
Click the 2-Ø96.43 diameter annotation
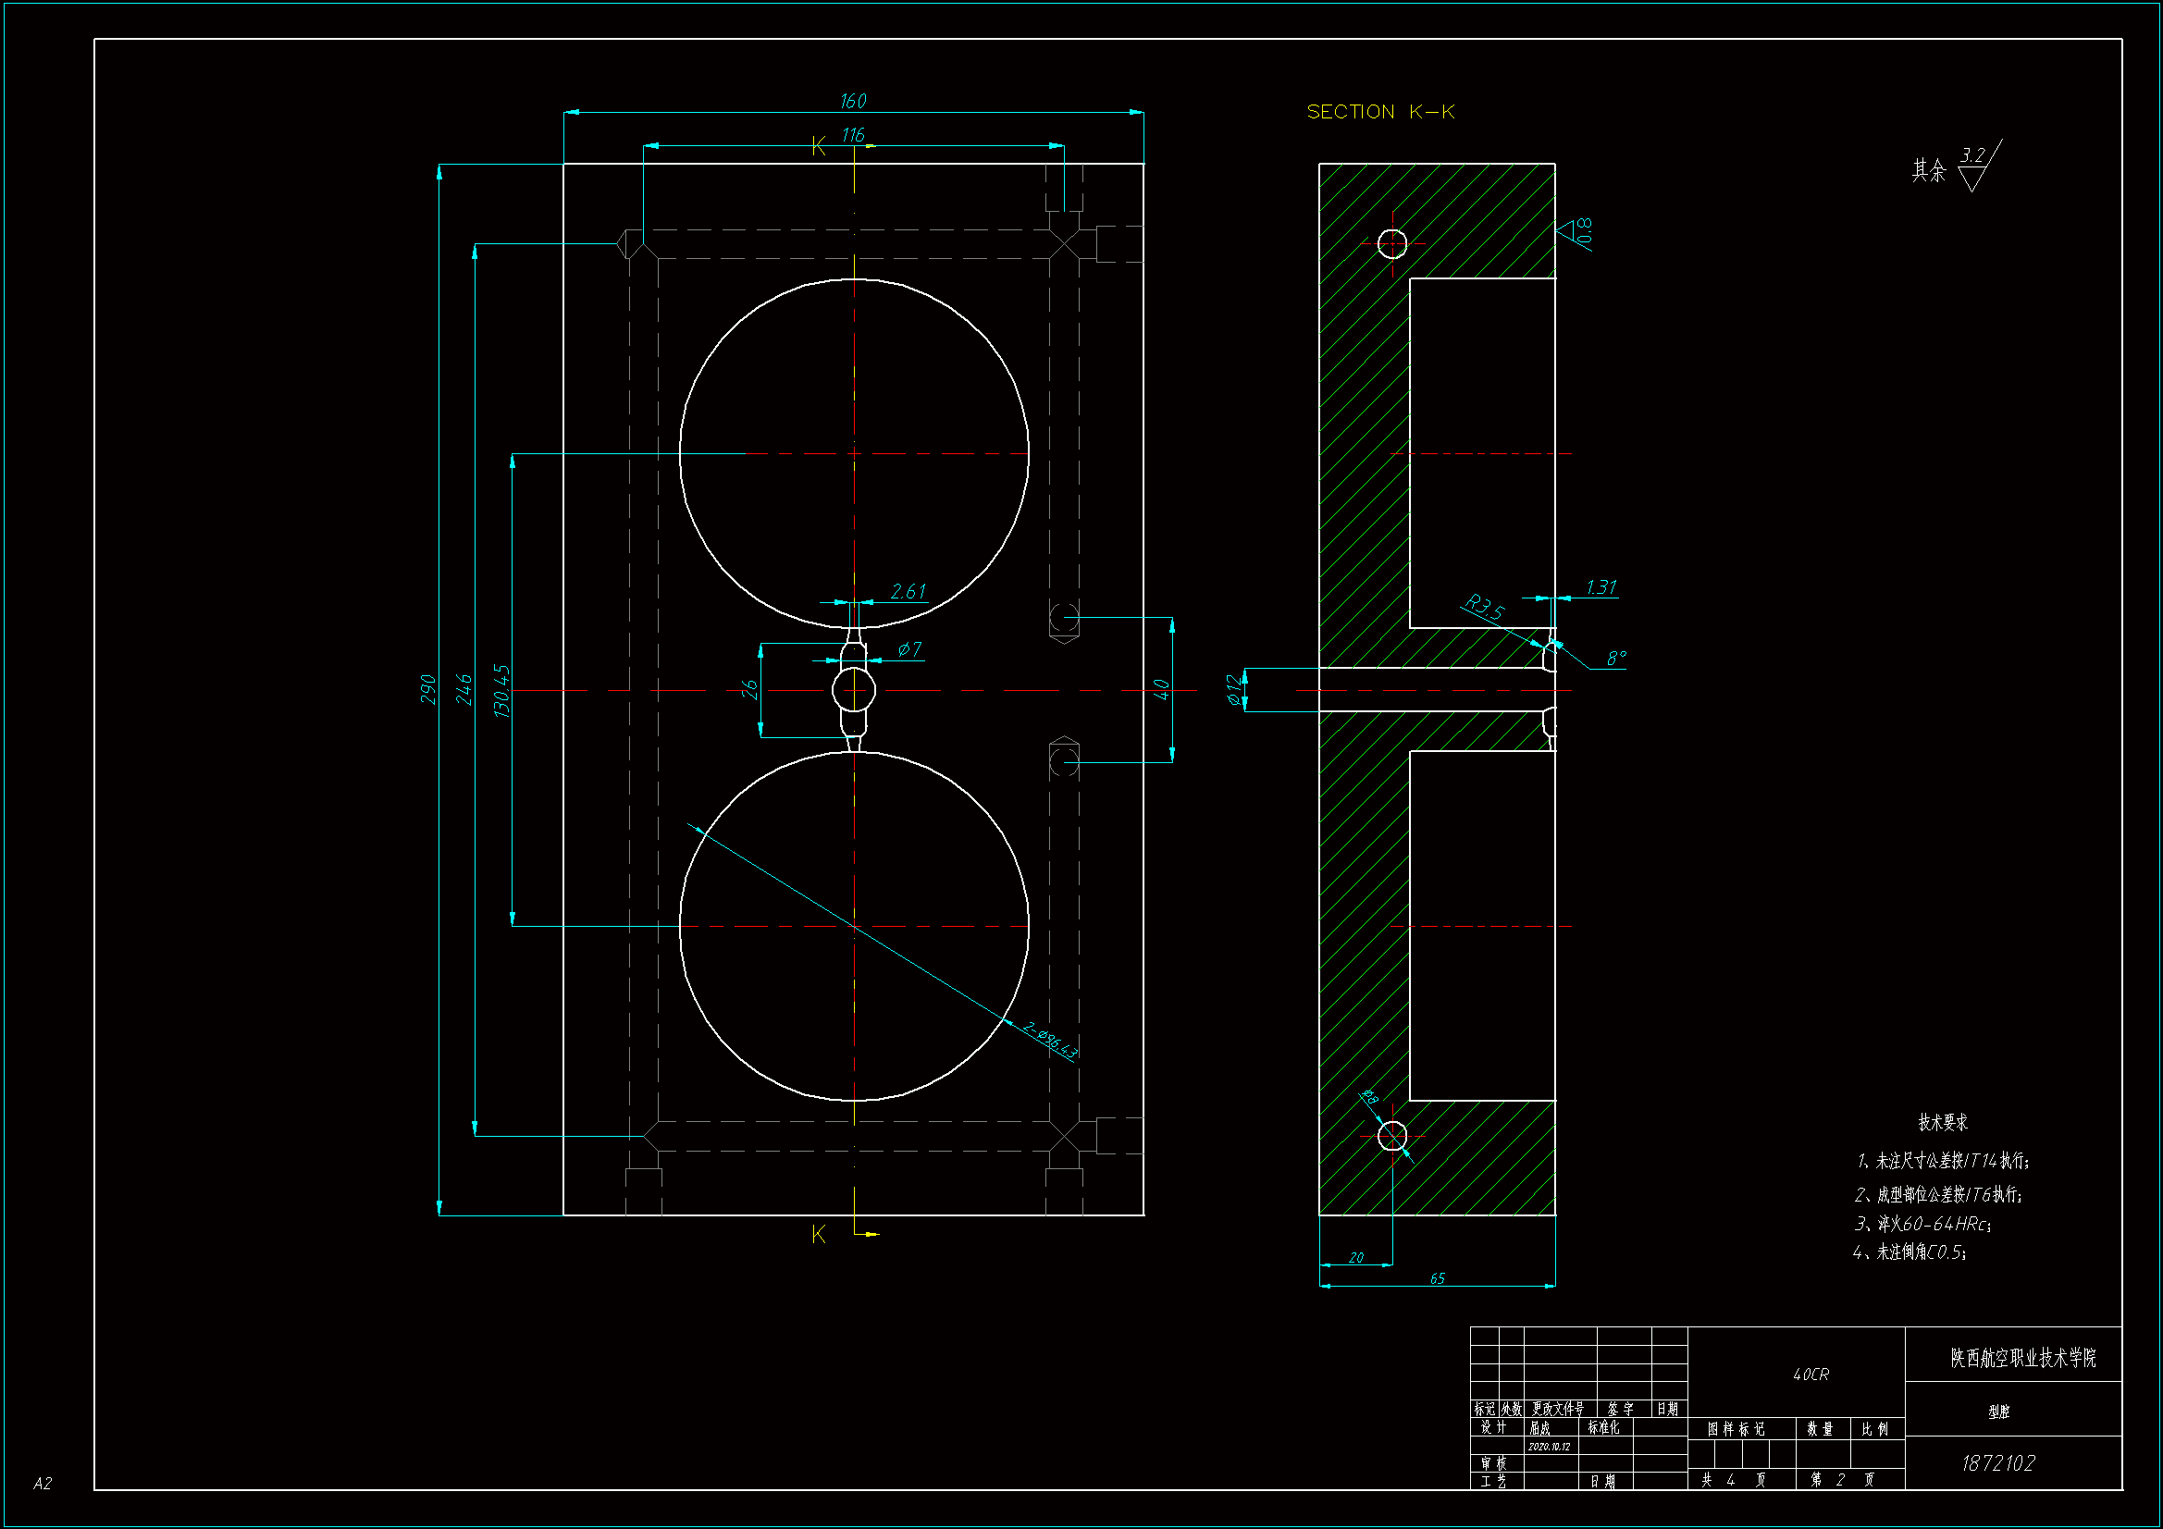(1049, 1041)
